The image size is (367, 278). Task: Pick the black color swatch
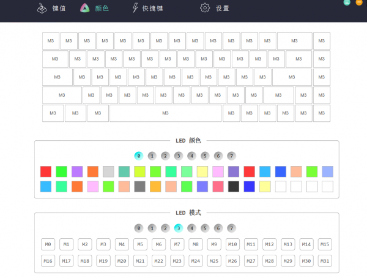coord(234,187)
